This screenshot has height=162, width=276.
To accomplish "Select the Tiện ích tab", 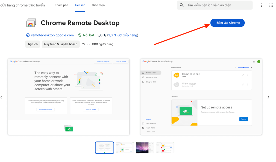I will tap(80, 5).
